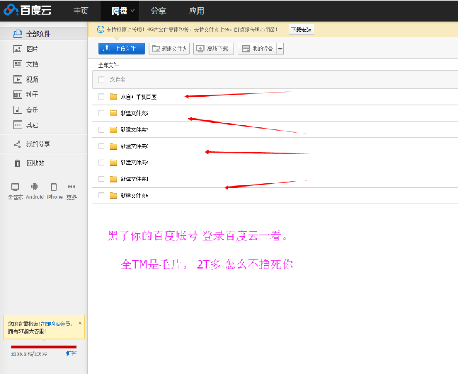Click the smiley icon in the notice banner

tap(100, 30)
